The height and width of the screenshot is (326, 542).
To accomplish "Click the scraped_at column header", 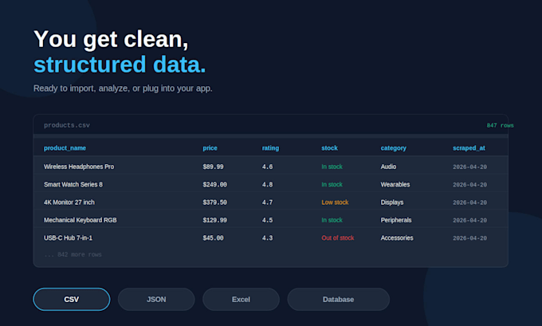I will (x=469, y=148).
